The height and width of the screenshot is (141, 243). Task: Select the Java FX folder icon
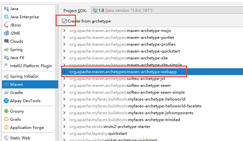point(6,58)
